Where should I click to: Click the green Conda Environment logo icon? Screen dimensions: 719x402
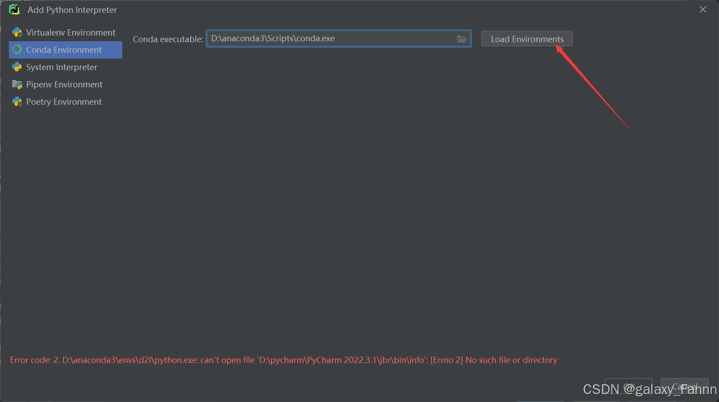click(x=17, y=50)
